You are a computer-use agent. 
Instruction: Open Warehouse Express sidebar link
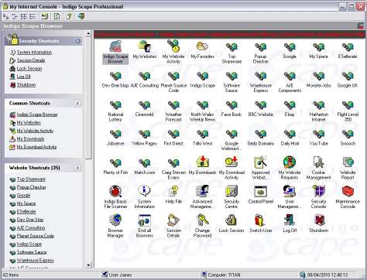pyautogui.click(x=36, y=261)
